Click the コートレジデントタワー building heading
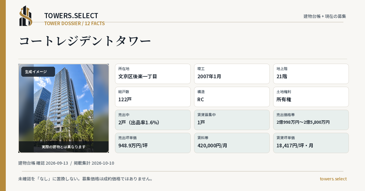 click(85, 41)
